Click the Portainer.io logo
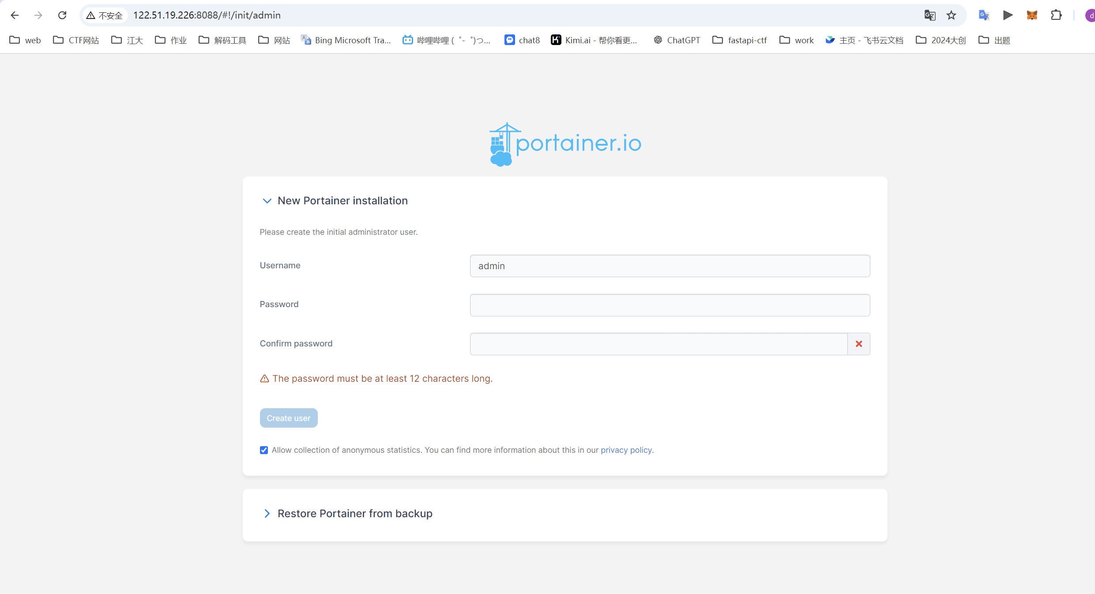The image size is (1095, 594). [565, 144]
